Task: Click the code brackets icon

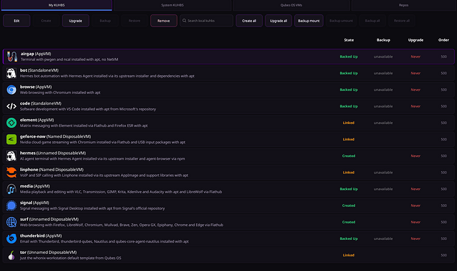Action: pyautogui.click(x=11, y=106)
